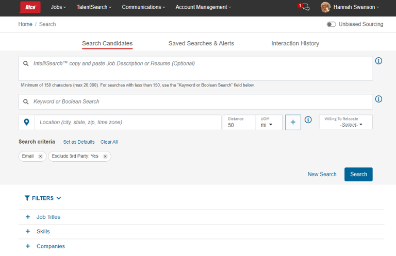This screenshot has height=256, width=396.
Task: Open the messages notification icon
Action: 305,7
